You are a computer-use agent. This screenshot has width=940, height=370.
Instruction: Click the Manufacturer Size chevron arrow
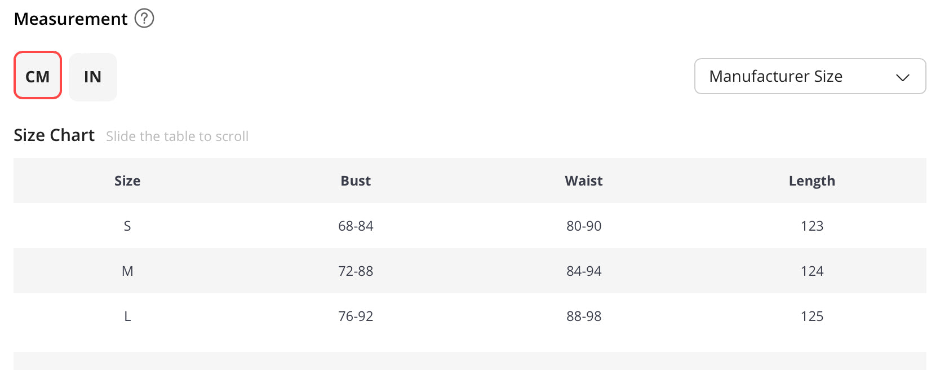[903, 77]
